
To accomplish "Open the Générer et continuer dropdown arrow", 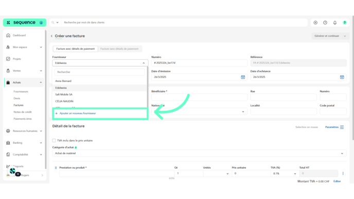I will 345,36.
